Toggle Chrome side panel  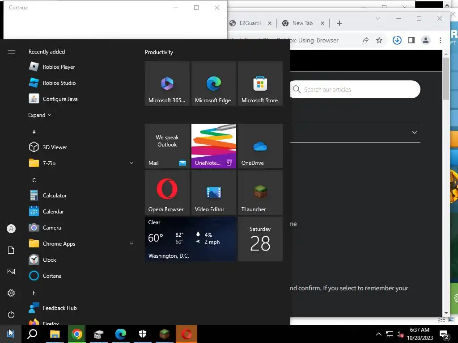411,40
